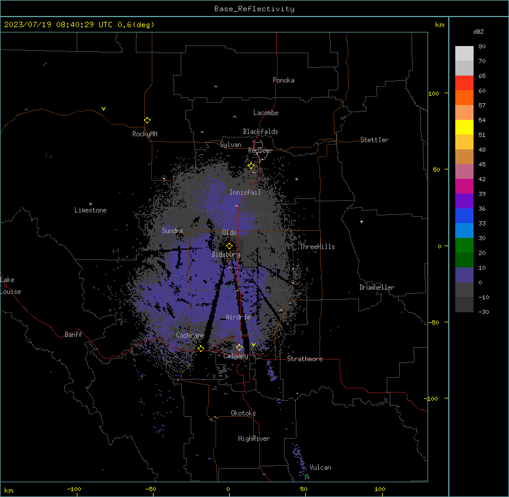Image resolution: width=509 pixels, height=497 pixels.
Task: Click the ThreeHills label
Action: [x=317, y=247]
